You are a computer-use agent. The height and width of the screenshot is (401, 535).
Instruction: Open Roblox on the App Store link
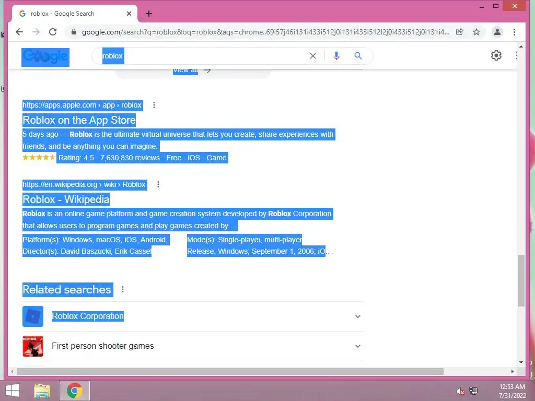point(79,120)
